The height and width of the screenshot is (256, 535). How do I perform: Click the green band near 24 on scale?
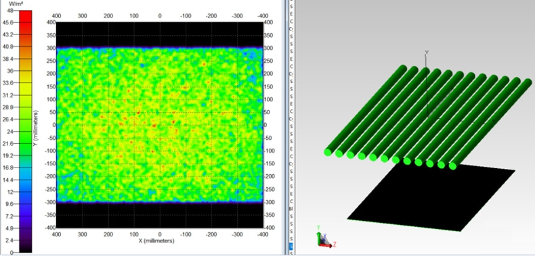[x=26, y=132]
